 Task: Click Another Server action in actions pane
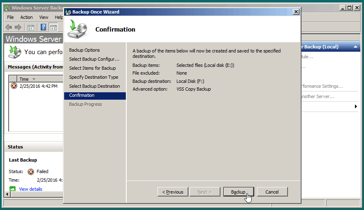pos(318,96)
